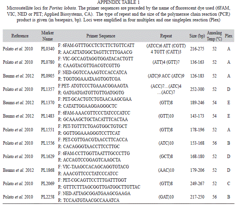The width and height of the screenshot is (236, 205).
Task: Select the Plex column header
Action: 228,36
